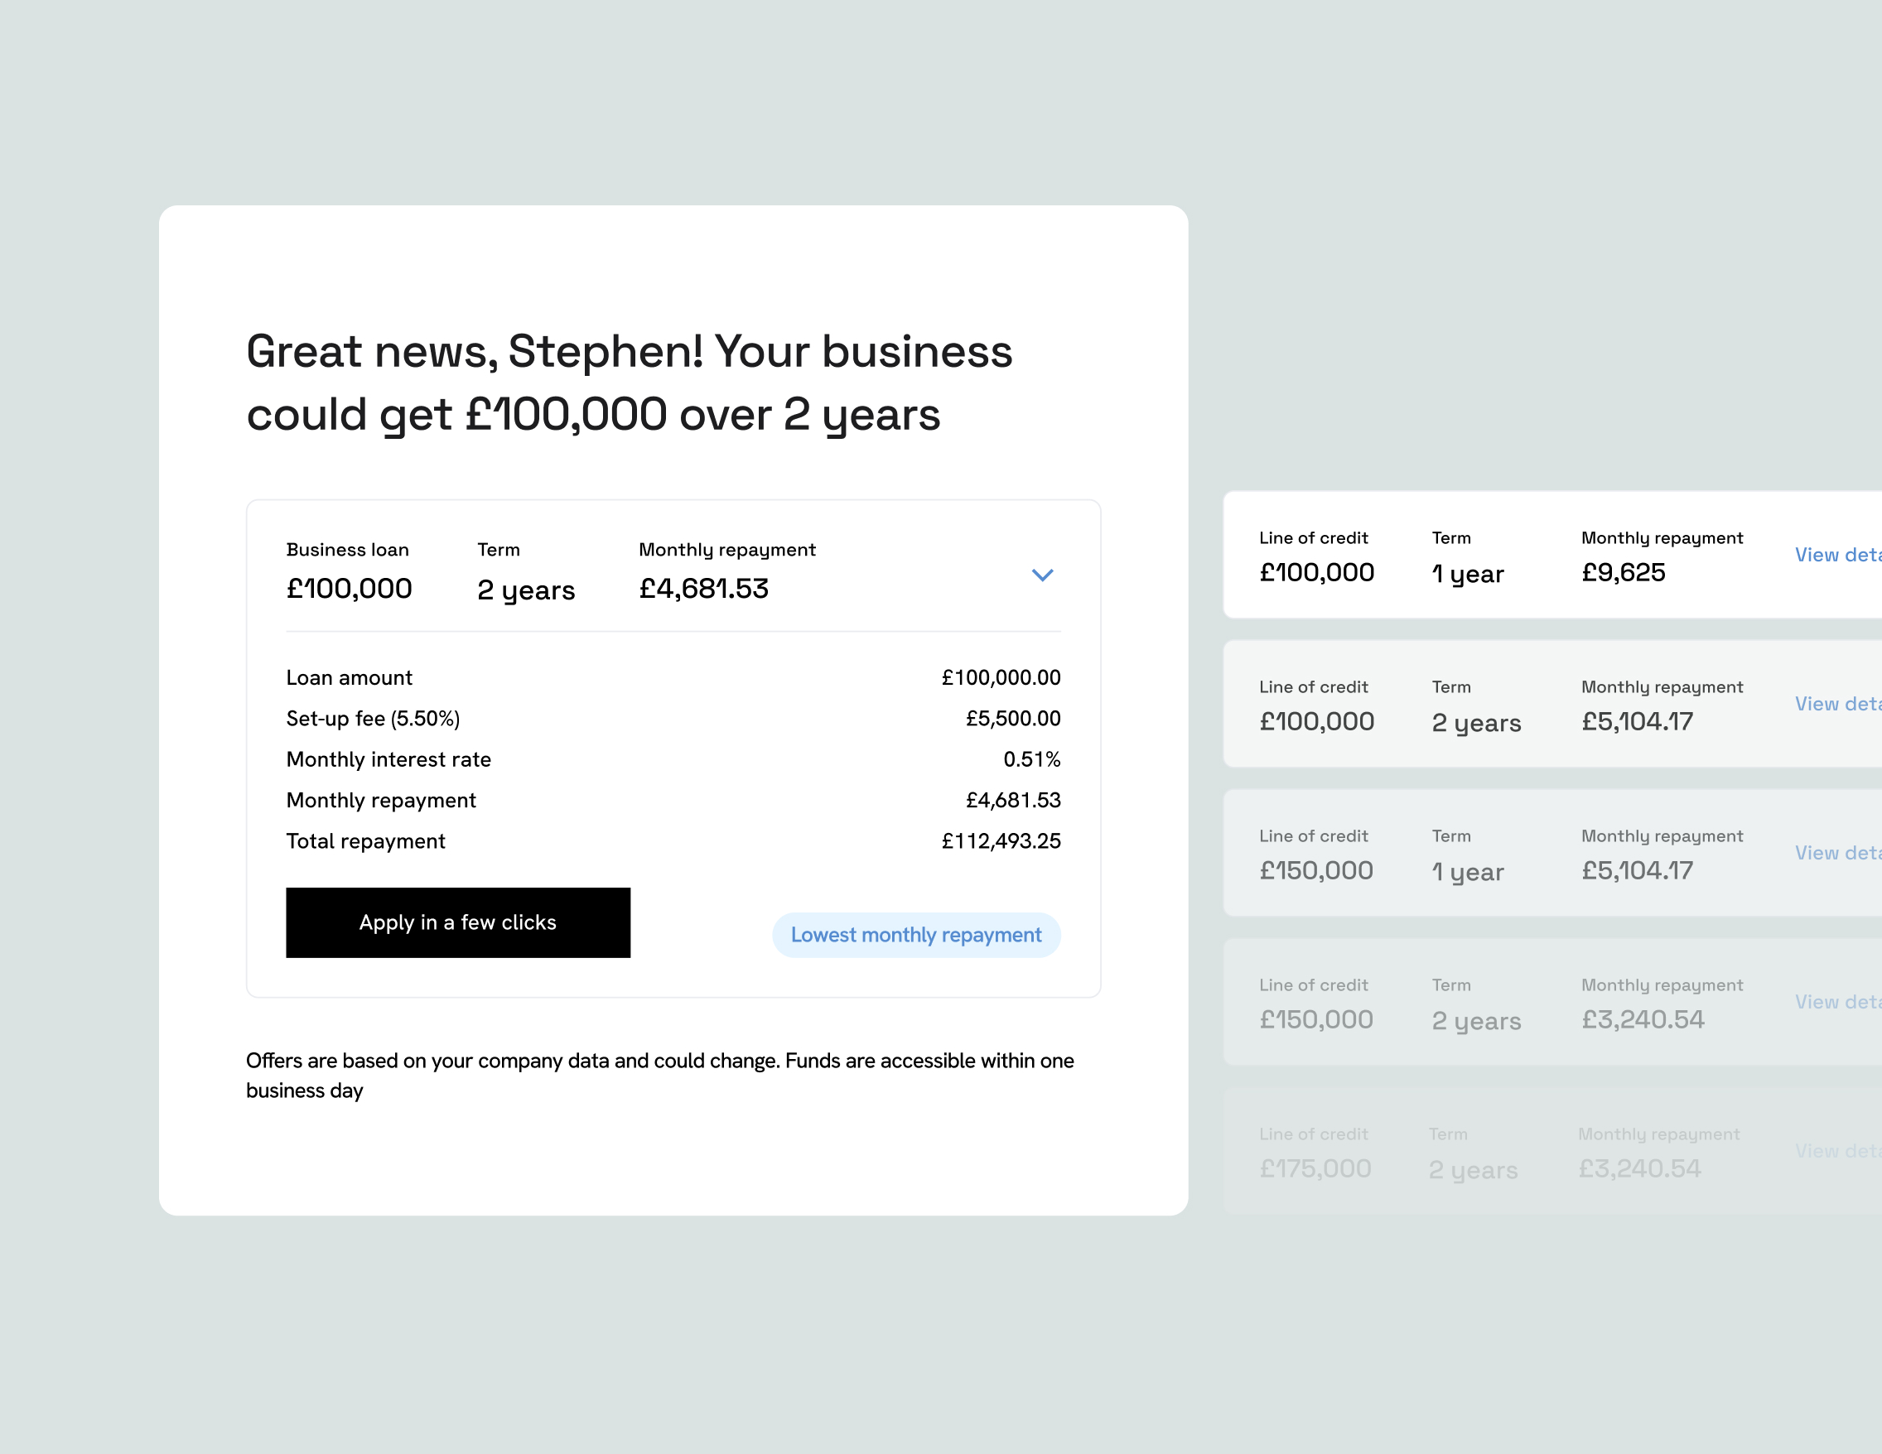The image size is (1882, 1454).
Task: Click the 'Total repayment' figure £112,493.25
Action: point(1001,840)
